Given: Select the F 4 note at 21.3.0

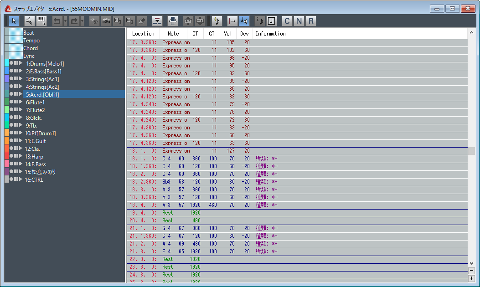Looking at the screenshot, I should click(297, 251).
